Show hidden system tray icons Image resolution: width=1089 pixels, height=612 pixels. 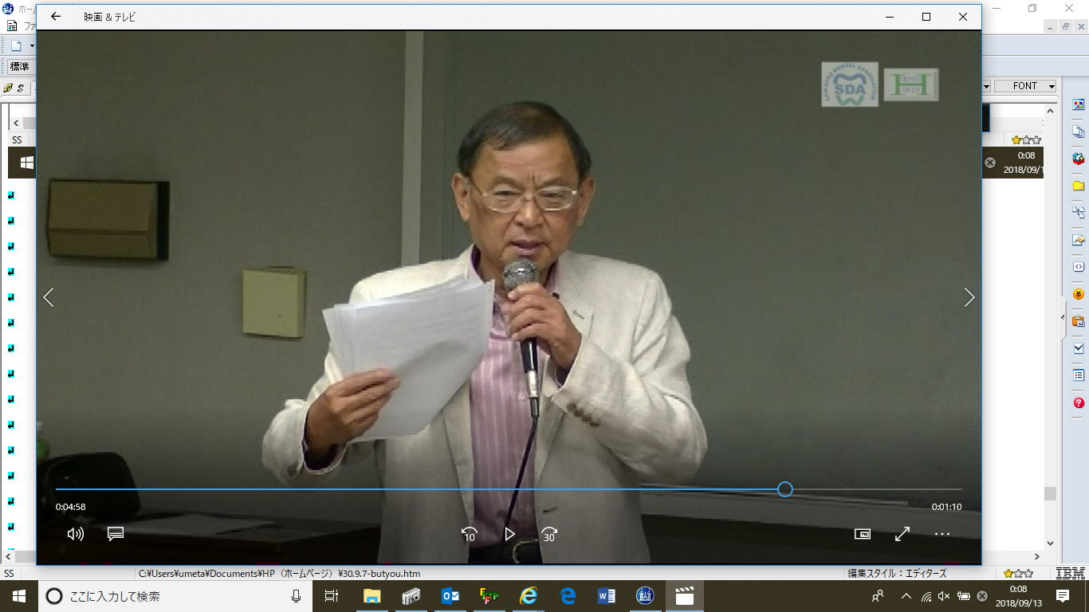click(x=906, y=596)
